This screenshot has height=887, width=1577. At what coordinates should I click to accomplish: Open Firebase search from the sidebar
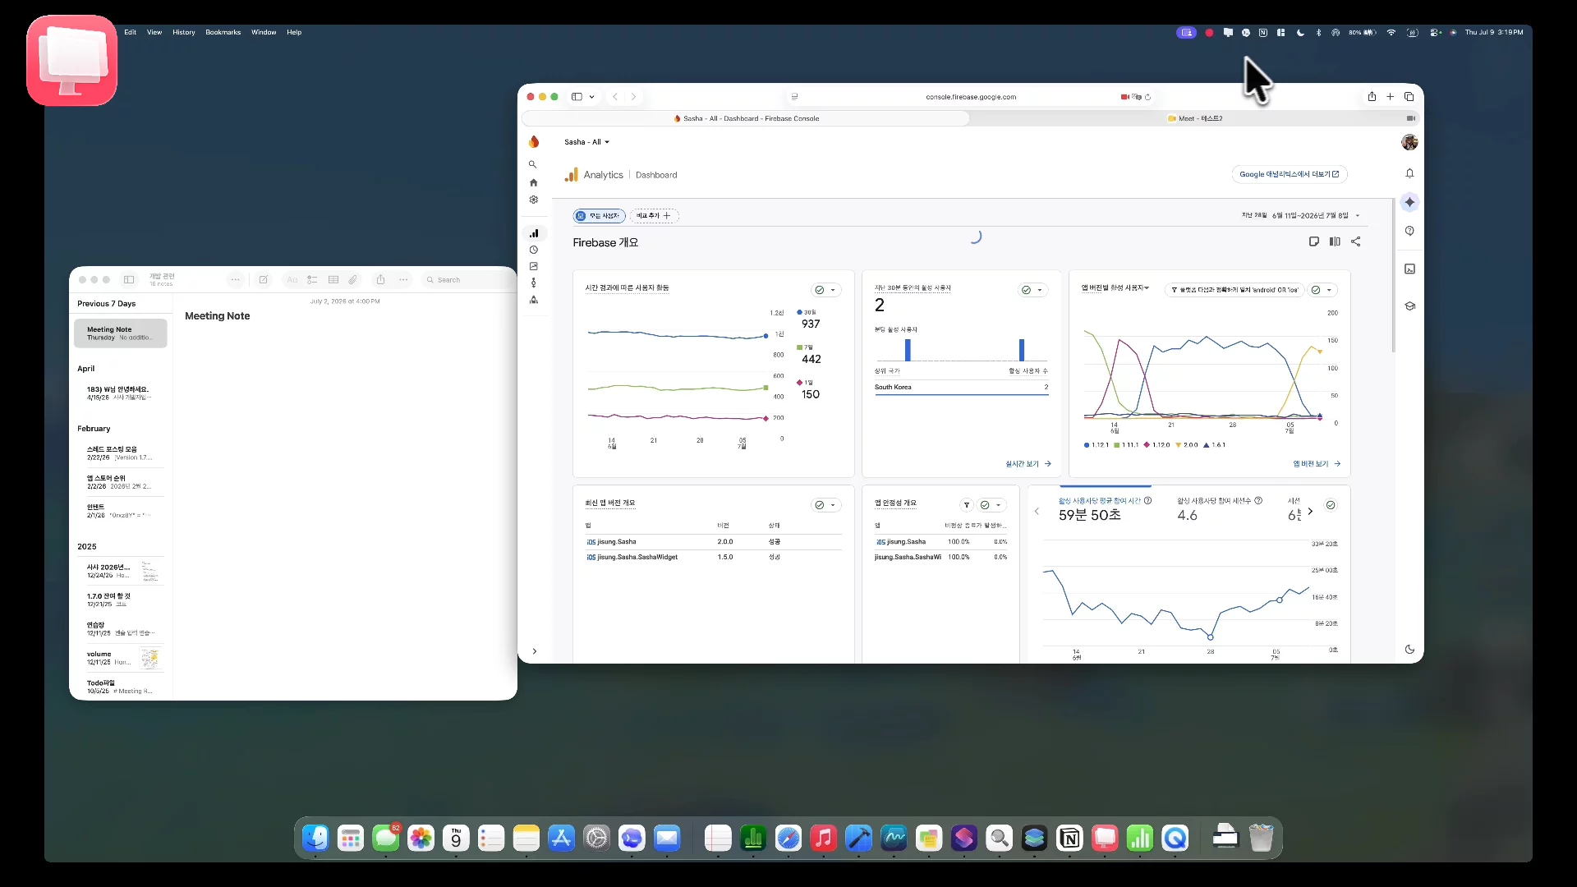533,164
